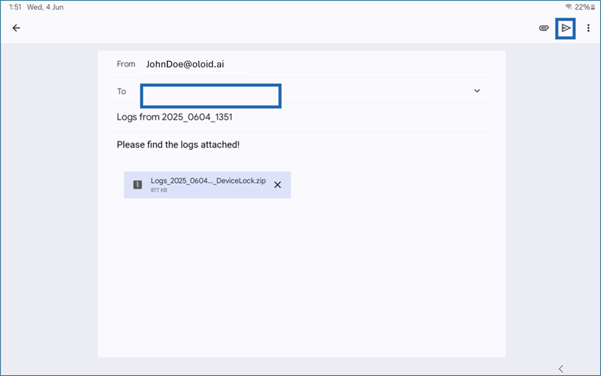Image resolution: width=601 pixels, height=376 pixels.
Task: Tap the system back chevron at bottom
Action: point(561,369)
